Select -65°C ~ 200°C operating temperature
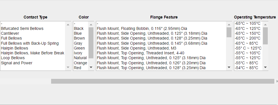 coord(248,38)
